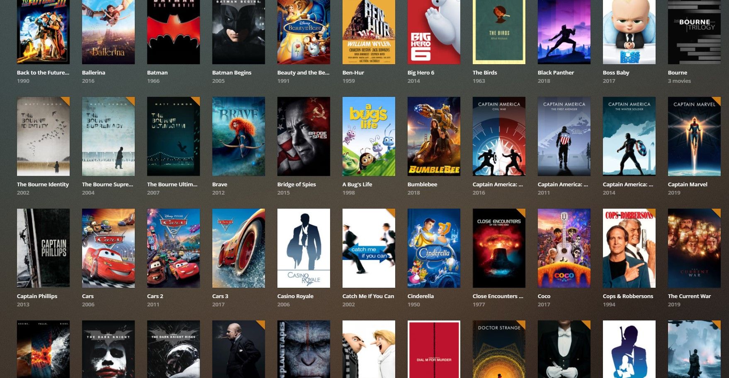Image resolution: width=729 pixels, height=378 pixels.
Task: Open the Bumblebee title link
Action: pyautogui.click(x=422, y=184)
